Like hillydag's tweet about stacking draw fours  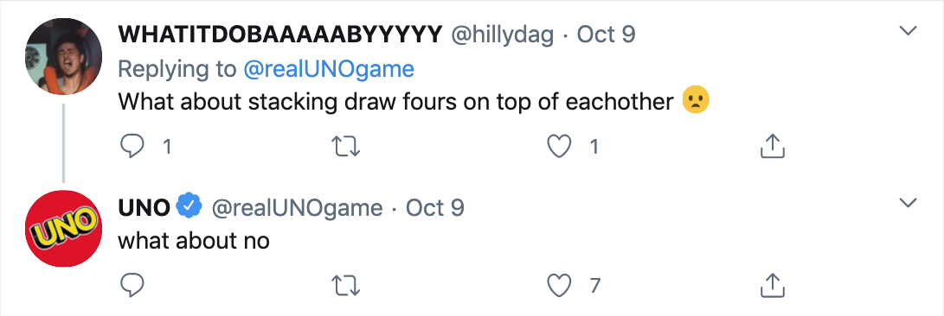coord(559,146)
